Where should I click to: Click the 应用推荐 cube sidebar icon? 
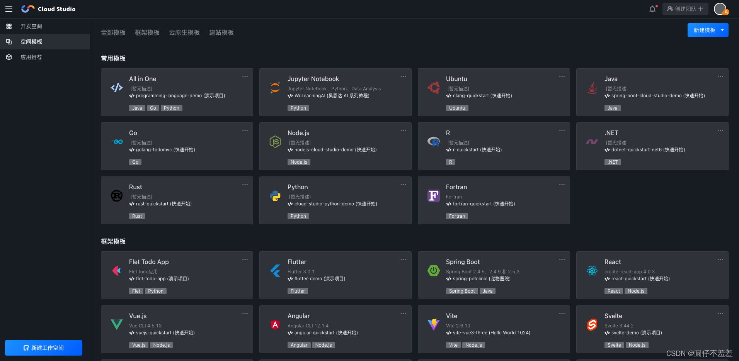point(9,57)
